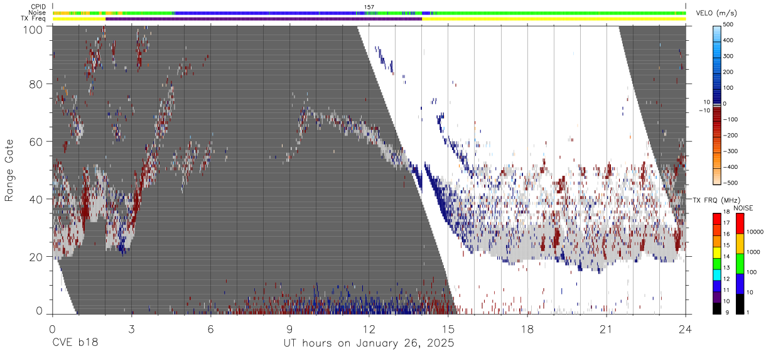Click the -200 tick on velocity scale
This screenshot has width=771, height=356.
tap(731, 135)
